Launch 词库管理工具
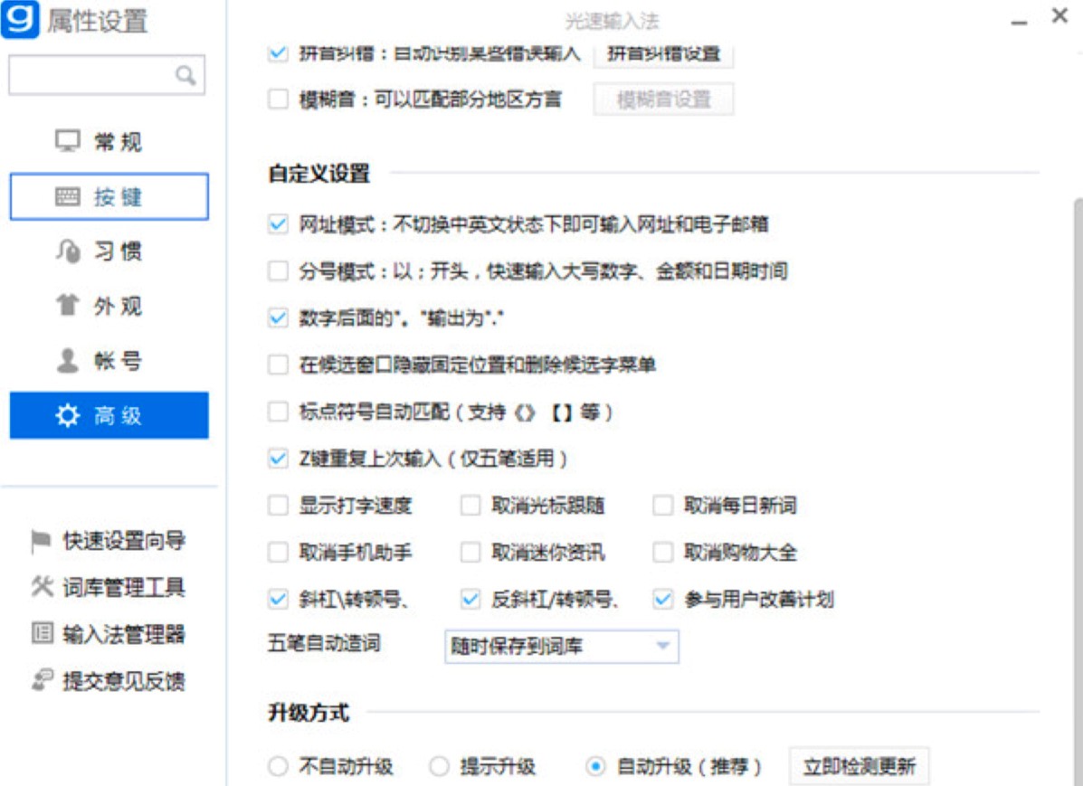 coord(109,587)
